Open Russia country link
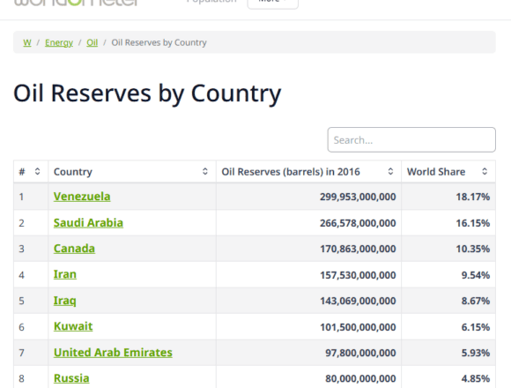This screenshot has width=511, height=388. [x=71, y=378]
